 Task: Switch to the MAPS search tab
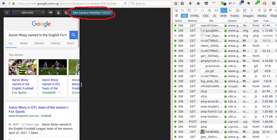[71, 43]
